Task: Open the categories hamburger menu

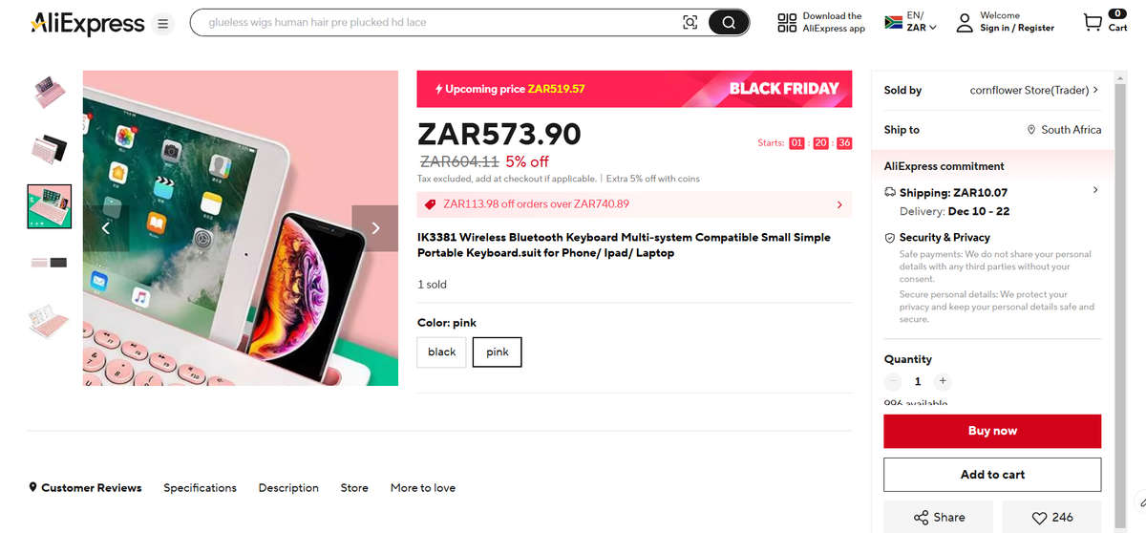Action: 163,23
